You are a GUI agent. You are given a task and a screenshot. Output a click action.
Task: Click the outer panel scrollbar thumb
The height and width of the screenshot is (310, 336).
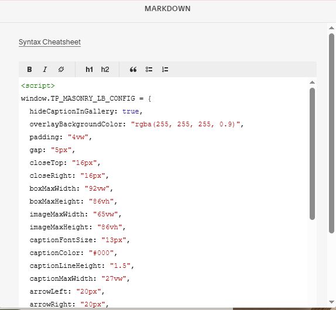(x=331, y=133)
